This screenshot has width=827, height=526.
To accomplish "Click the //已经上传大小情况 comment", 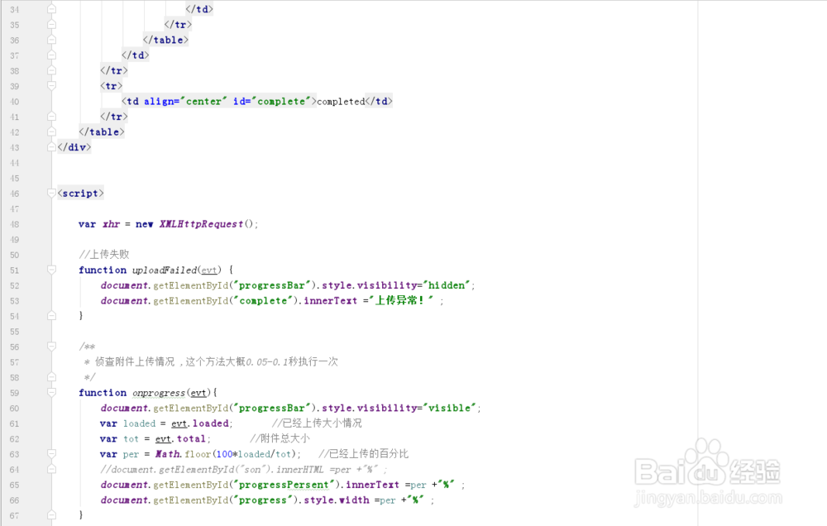I will click(317, 423).
